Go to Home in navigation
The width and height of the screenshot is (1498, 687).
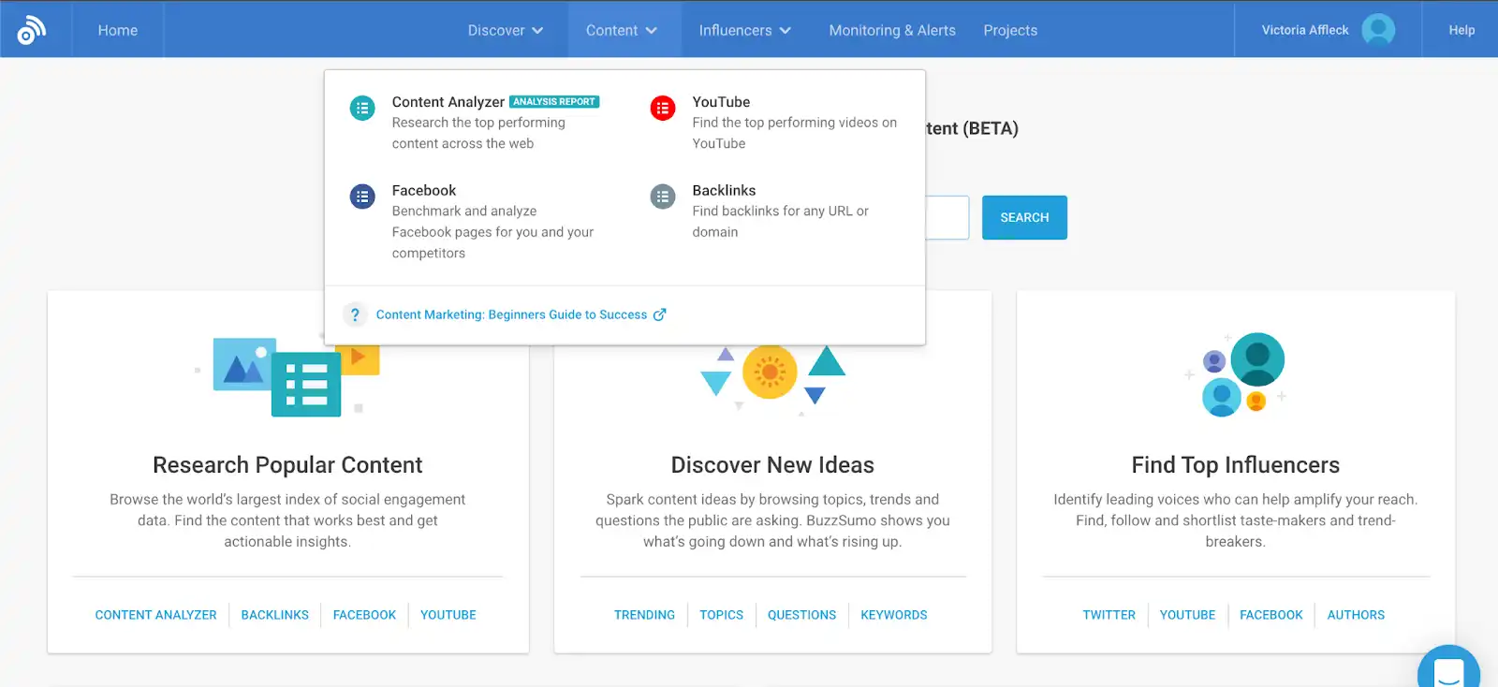tap(118, 30)
